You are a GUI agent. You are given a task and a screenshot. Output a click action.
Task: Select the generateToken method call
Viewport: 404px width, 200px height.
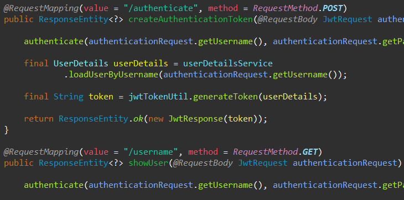225,97
